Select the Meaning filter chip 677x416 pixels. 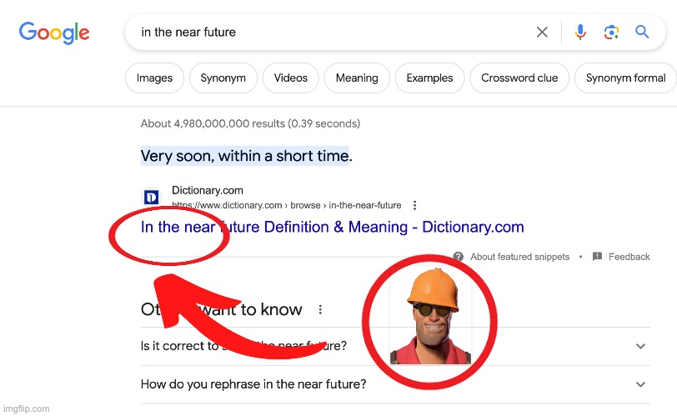(x=357, y=78)
